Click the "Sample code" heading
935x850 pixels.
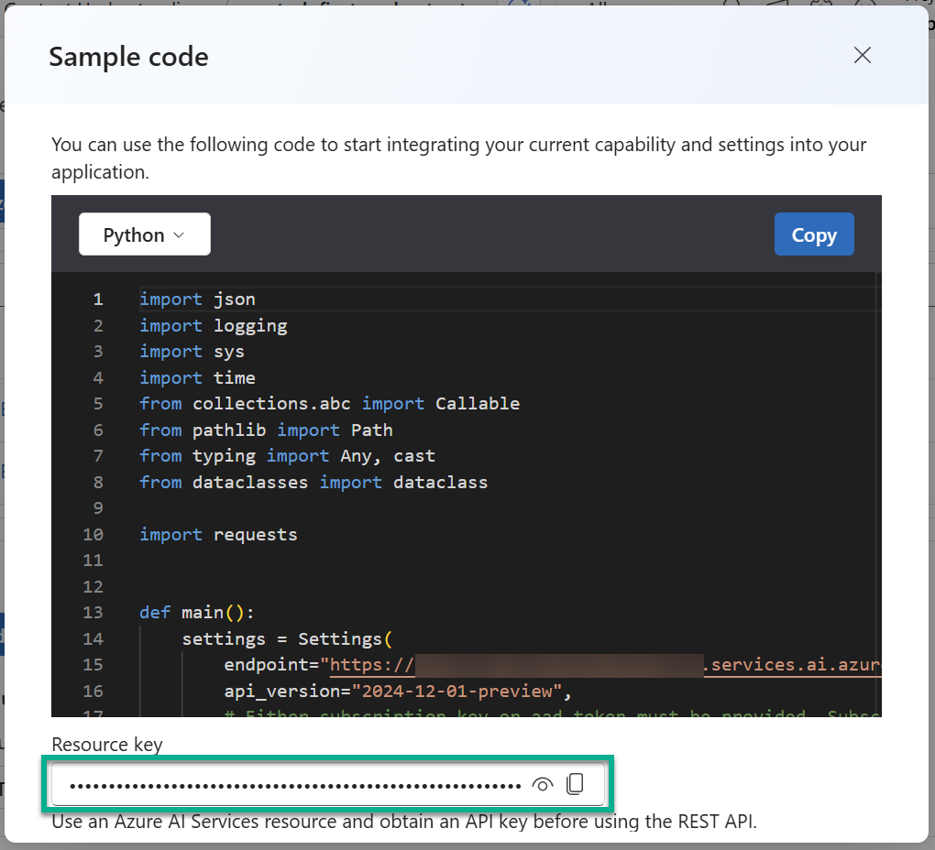(129, 57)
